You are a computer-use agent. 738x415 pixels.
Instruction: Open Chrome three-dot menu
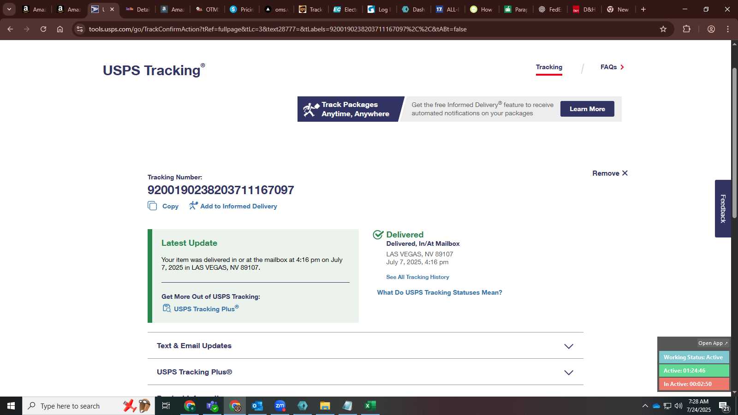[728, 29]
